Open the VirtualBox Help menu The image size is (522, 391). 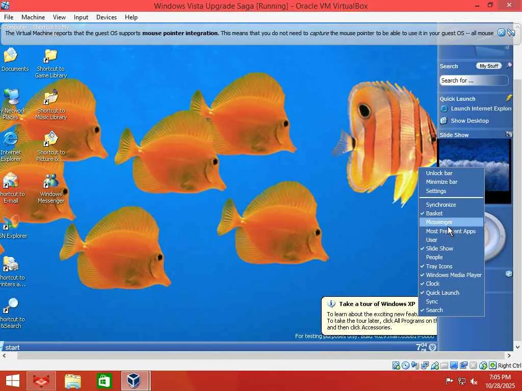pyautogui.click(x=131, y=17)
